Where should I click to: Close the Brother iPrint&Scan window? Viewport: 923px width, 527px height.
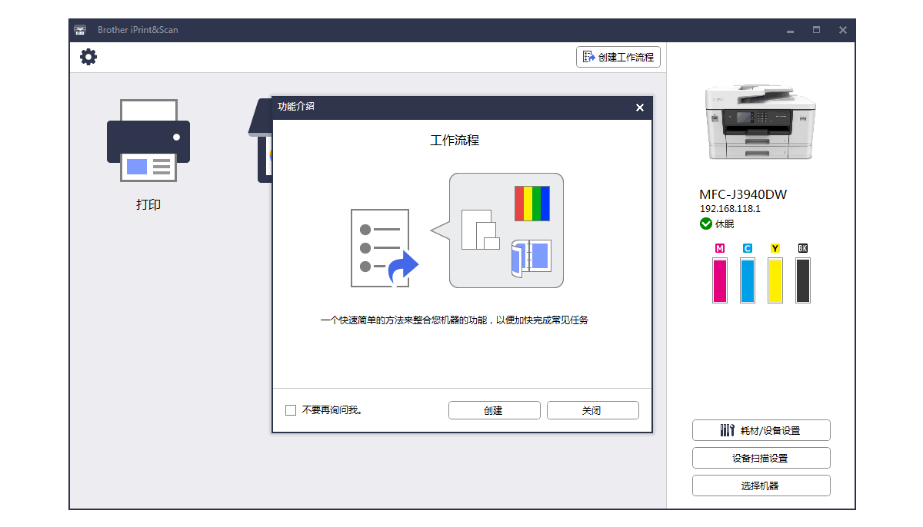pos(843,30)
